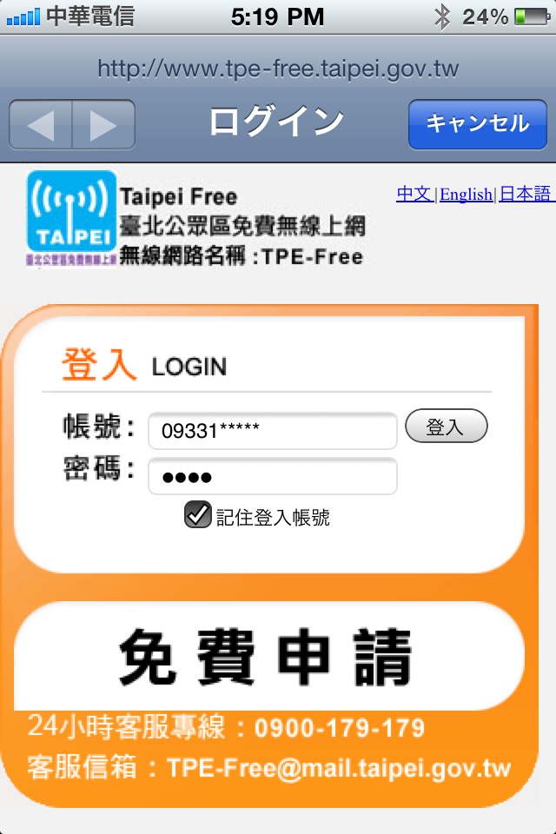The height and width of the screenshot is (834, 556).
Task: Tap the forward arrow navigation button
Action: [103, 124]
